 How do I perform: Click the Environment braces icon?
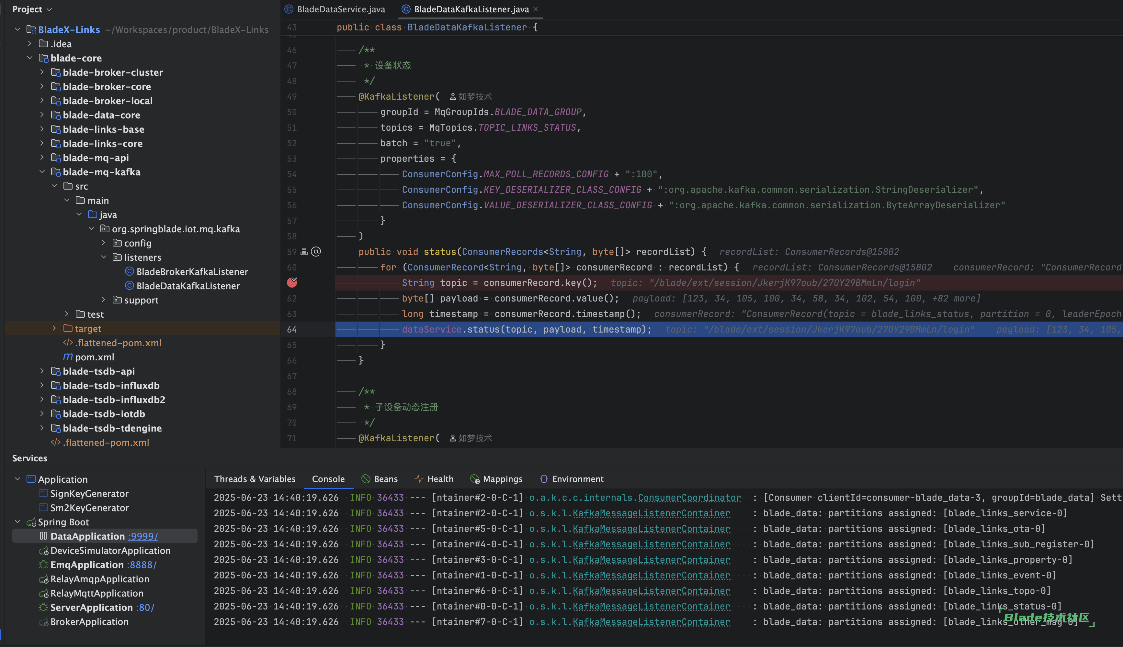coord(544,479)
